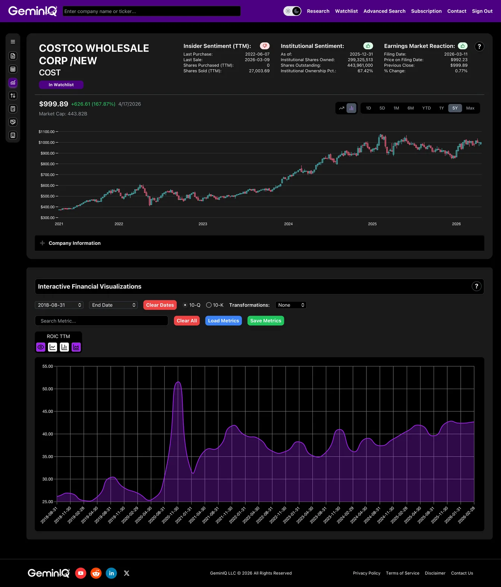
Task: Select the 5Y time range
Action: click(x=455, y=108)
